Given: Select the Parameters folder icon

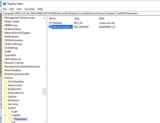Looking at the screenshot, I should tap(12, 119).
